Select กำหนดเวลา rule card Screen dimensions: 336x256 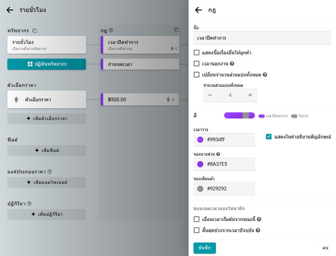point(140,64)
